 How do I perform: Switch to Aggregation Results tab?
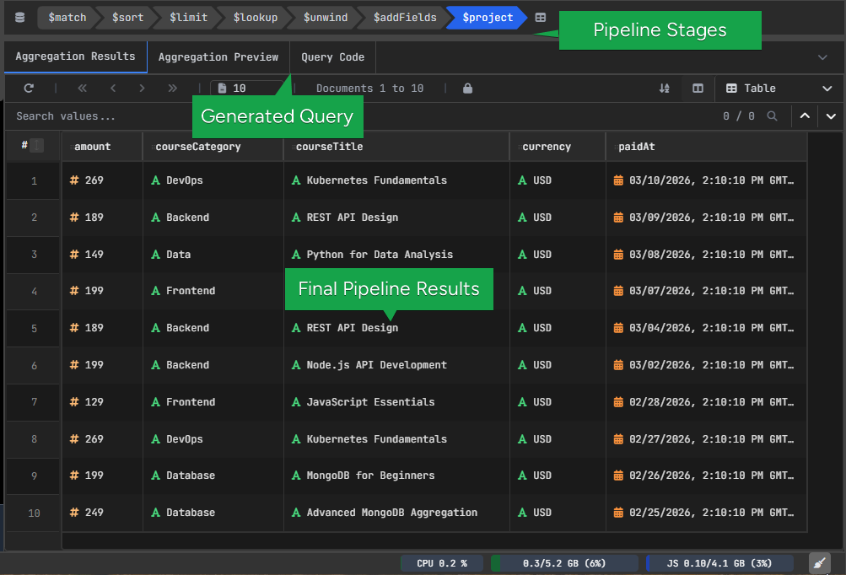(x=76, y=56)
